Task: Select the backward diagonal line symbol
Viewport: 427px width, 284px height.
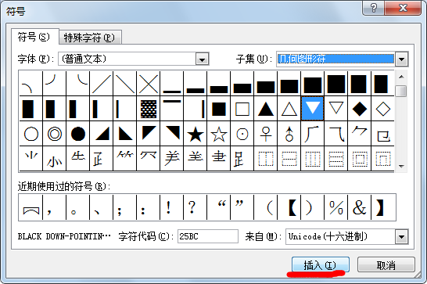Action: [125, 84]
